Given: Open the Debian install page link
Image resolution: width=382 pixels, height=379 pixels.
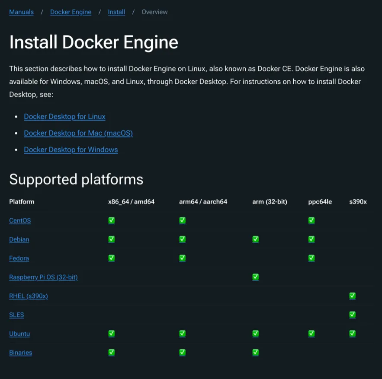Looking at the screenshot, I should click(x=19, y=239).
